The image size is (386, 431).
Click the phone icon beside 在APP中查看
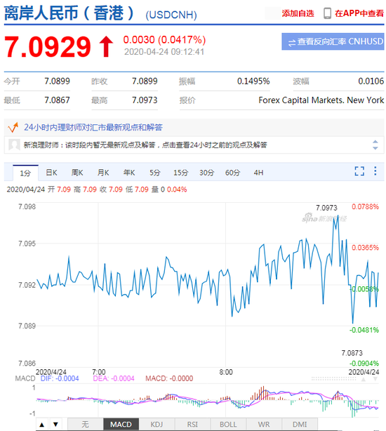(x=327, y=13)
